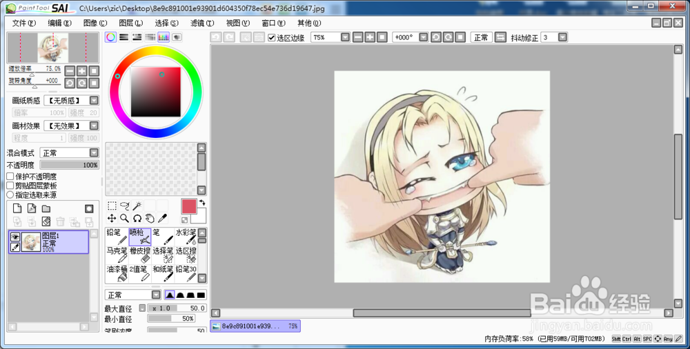Select the zoom magnifier tool
Image resolution: width=690 pixels, height=349 pixels.
(x=124, y=218)
